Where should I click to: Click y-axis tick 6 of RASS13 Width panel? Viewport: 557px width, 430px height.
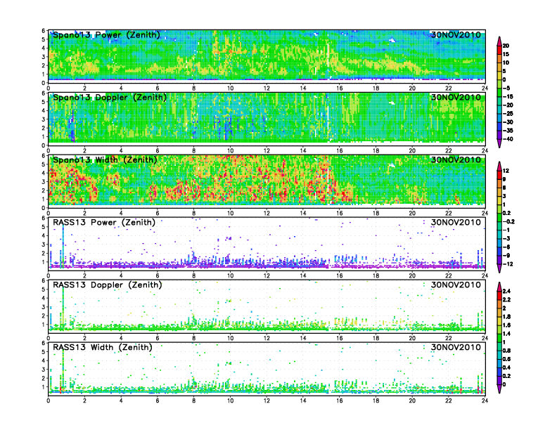click(x=44, y=343)
